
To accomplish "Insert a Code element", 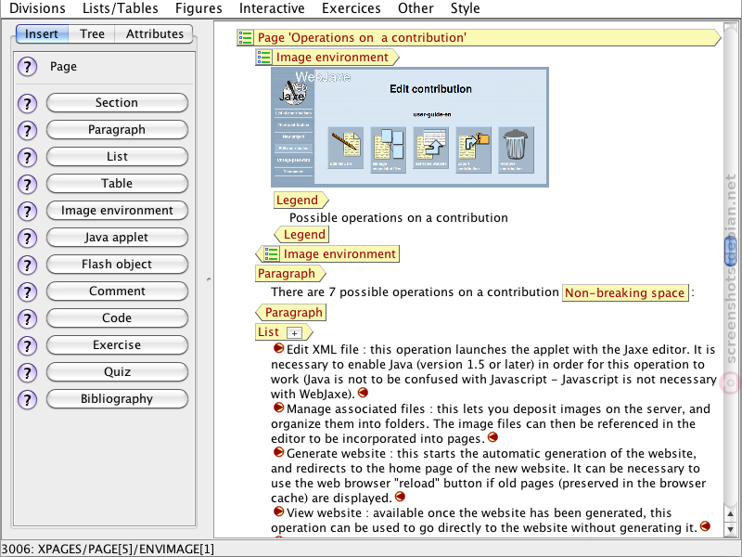I will coord(117,318).
